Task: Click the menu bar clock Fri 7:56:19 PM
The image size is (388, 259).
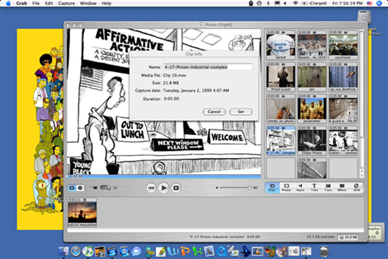Action: [x=347, y=3]
